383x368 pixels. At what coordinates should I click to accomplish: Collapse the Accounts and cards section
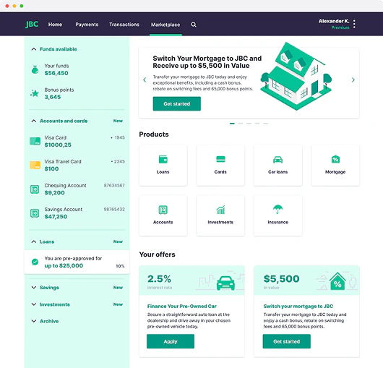tap(34, 121)
